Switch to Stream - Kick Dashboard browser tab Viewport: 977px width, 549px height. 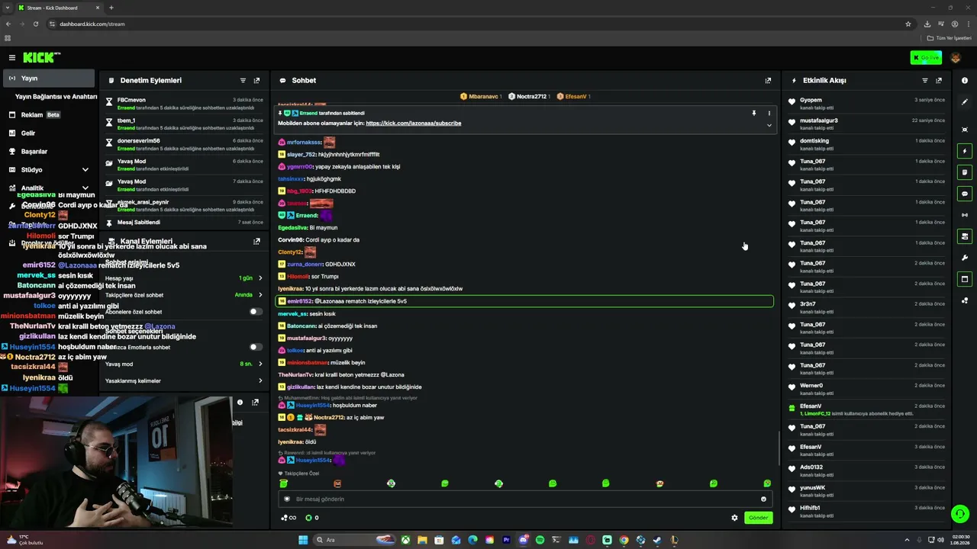tap(60, 8)
